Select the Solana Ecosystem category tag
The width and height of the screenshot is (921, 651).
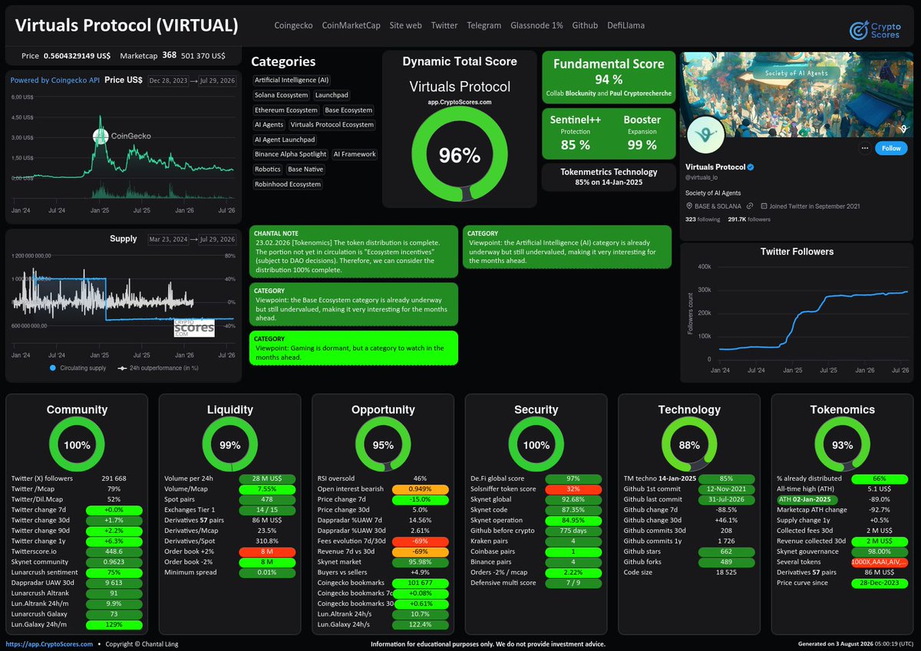coord(280,95)
